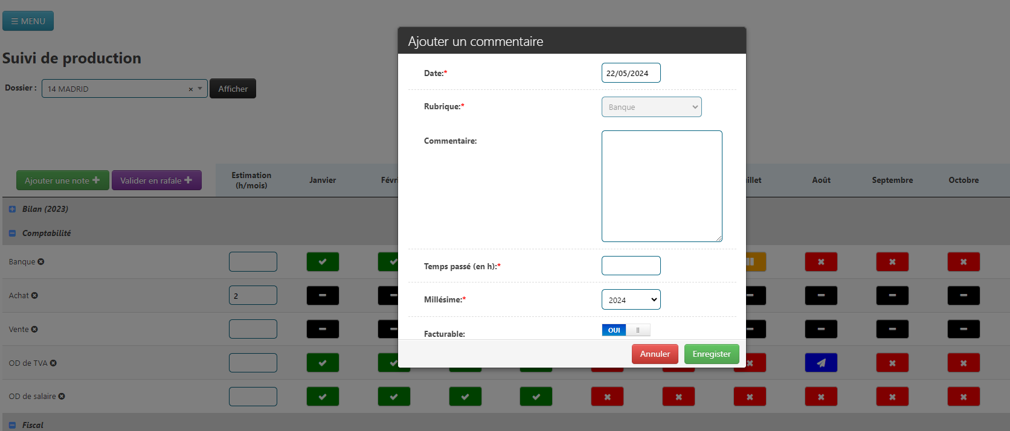Toggle the Facturable OUI switch
Viewport: 1010px width, 431px height.
point(626,330)
